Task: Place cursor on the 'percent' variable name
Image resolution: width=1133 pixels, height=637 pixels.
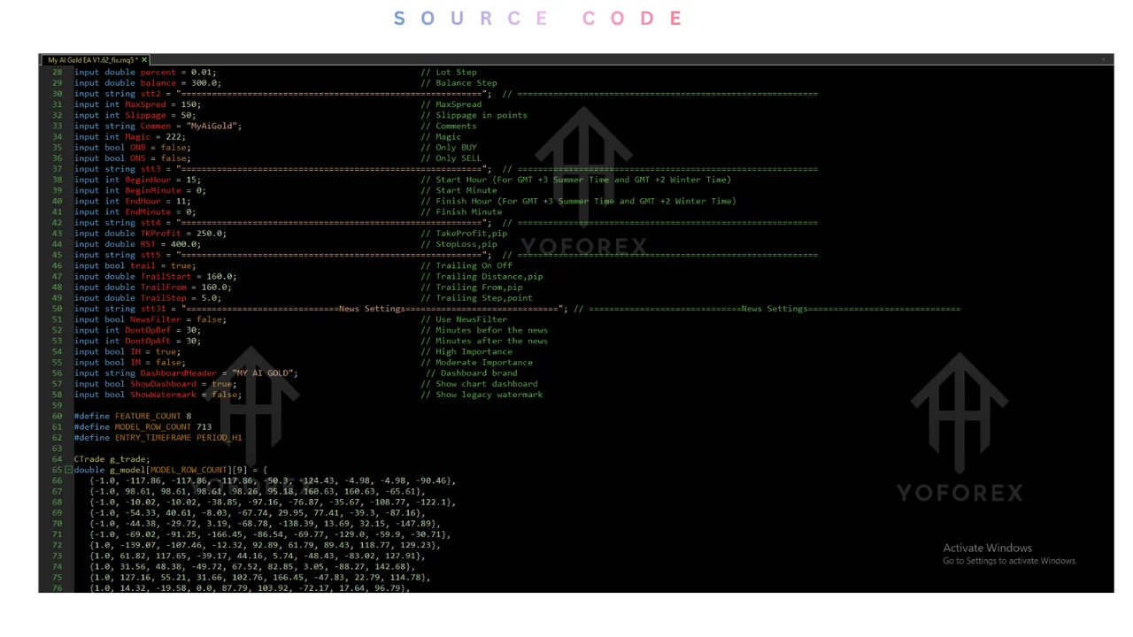Action: pos(158,73)
